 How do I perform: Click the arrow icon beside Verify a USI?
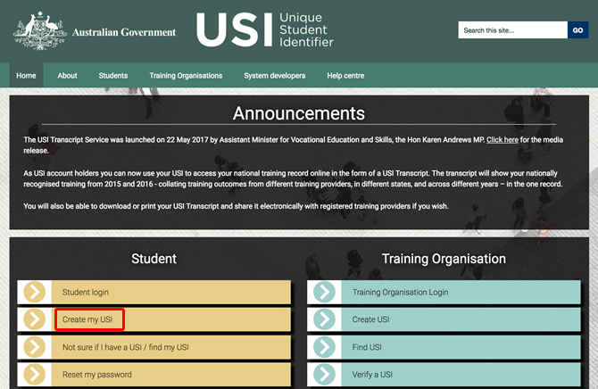(325, 375)
